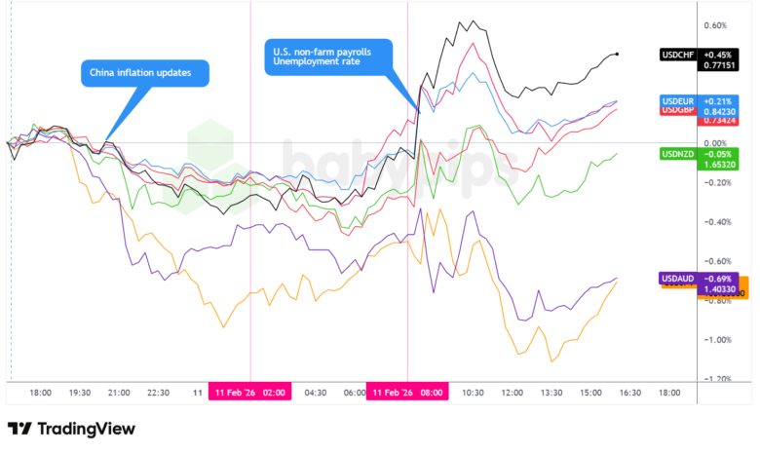Select the 11 Feb '26 02:00 time marker
The height and width of the screenshot is (453, 760).
tap(250, 393)
